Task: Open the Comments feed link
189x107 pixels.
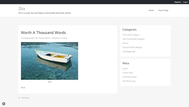Action: 129,77
